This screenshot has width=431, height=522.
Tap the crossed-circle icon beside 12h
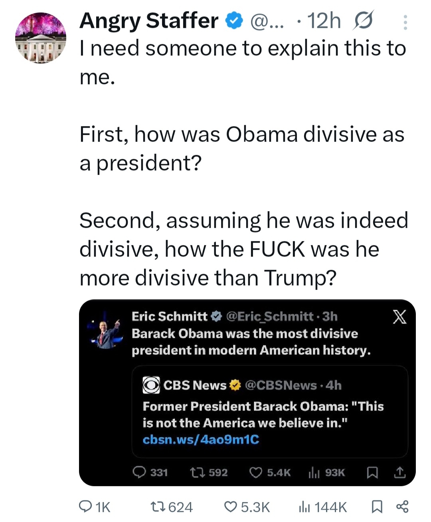[x=363, y=21]
